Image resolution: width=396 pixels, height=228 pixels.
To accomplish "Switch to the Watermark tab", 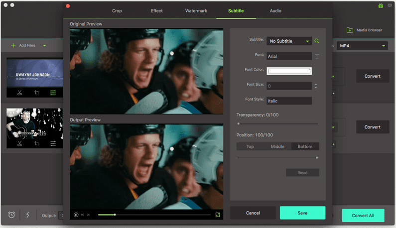I will pos(196,10).
